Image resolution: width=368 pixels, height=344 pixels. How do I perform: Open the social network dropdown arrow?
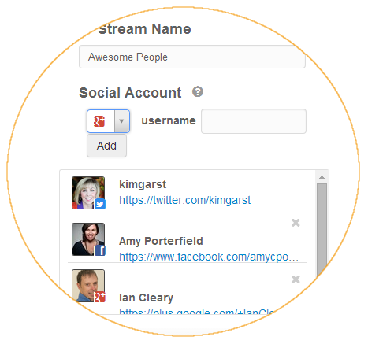point(121,121)
